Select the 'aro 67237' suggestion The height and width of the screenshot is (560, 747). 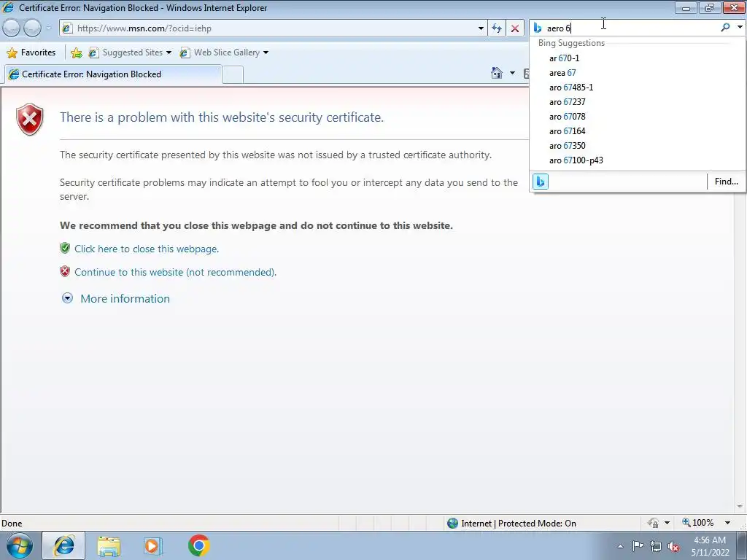point(638,102)
